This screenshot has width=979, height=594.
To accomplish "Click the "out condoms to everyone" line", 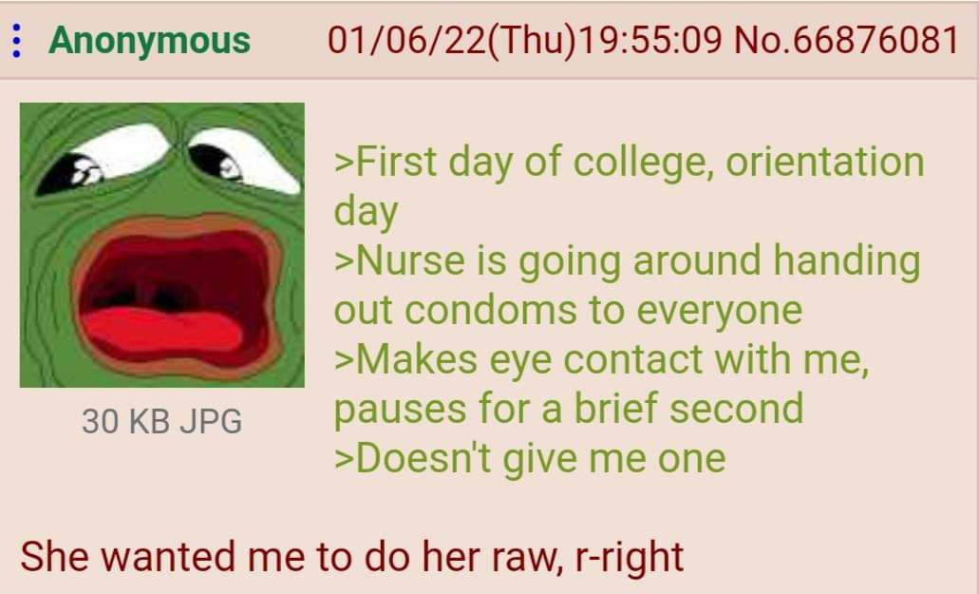I will coord(568,311).
